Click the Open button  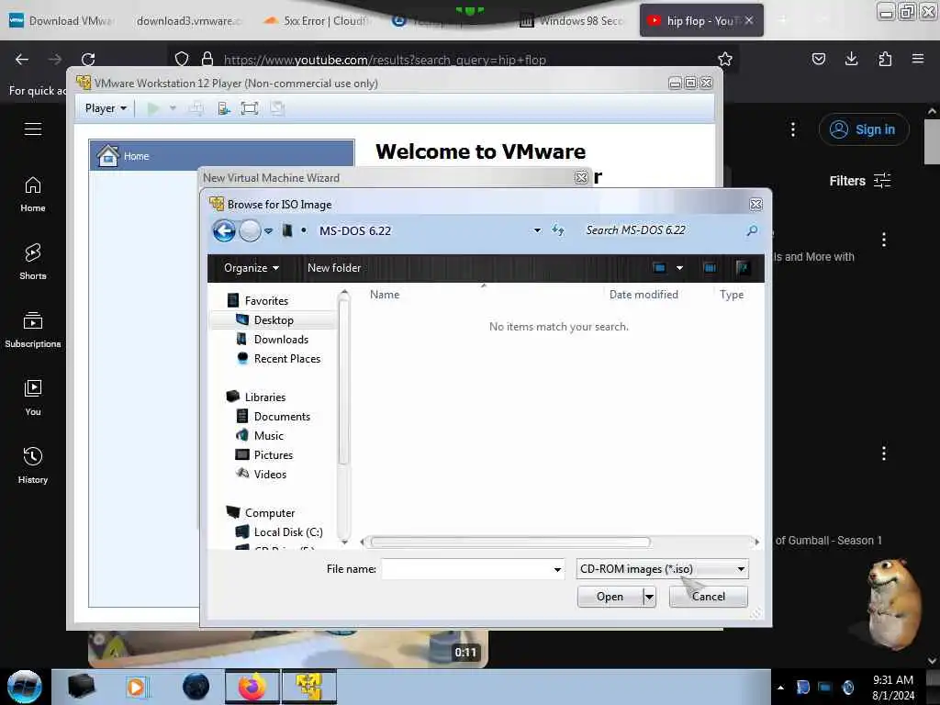pyautogui.click(x=610, y=597)
